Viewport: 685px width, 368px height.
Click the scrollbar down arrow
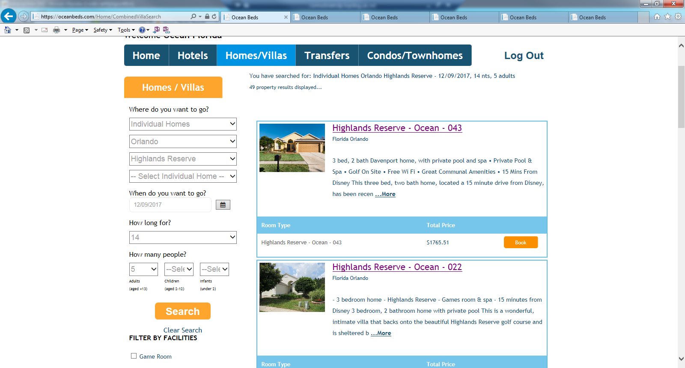(x=681, y=359)
